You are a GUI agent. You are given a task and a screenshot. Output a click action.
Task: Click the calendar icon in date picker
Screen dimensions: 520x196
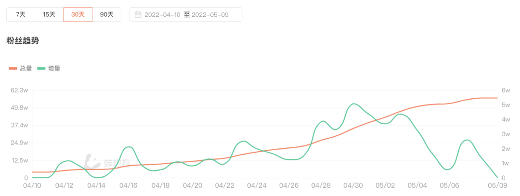click(x=138, y=14)
